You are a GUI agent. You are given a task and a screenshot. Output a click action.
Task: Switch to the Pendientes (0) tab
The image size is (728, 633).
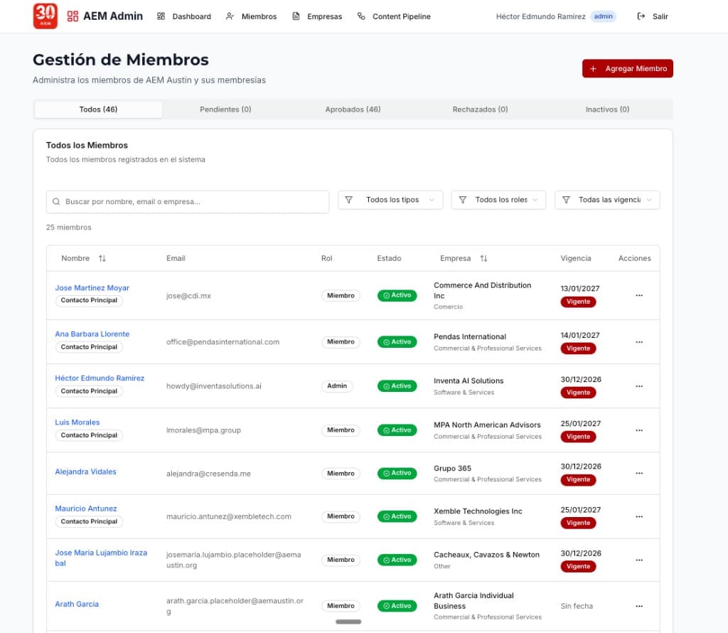[225, 110]
